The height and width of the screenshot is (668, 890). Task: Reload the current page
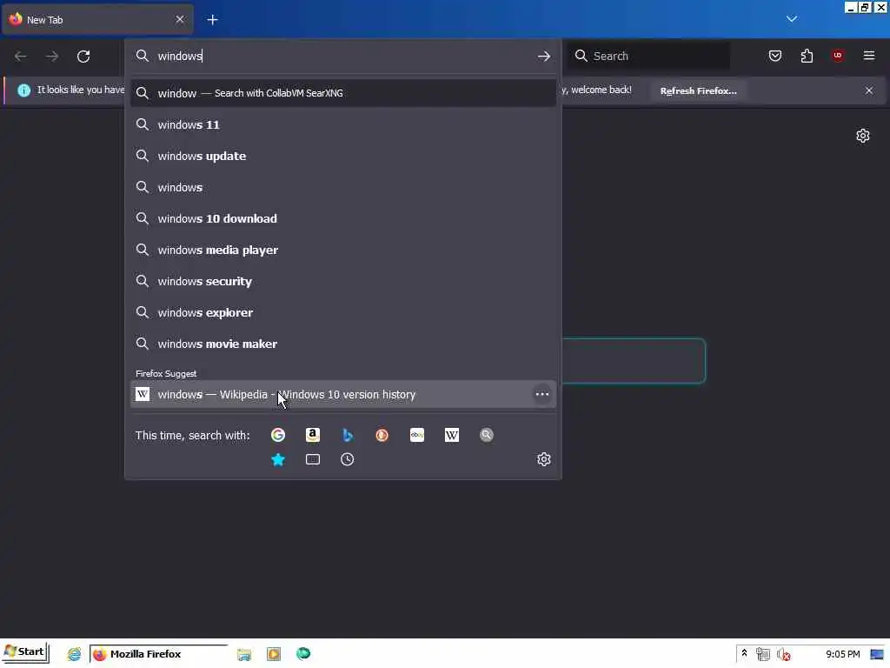[x=83, y=57]
